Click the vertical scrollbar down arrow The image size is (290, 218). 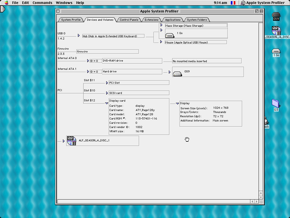261,197
